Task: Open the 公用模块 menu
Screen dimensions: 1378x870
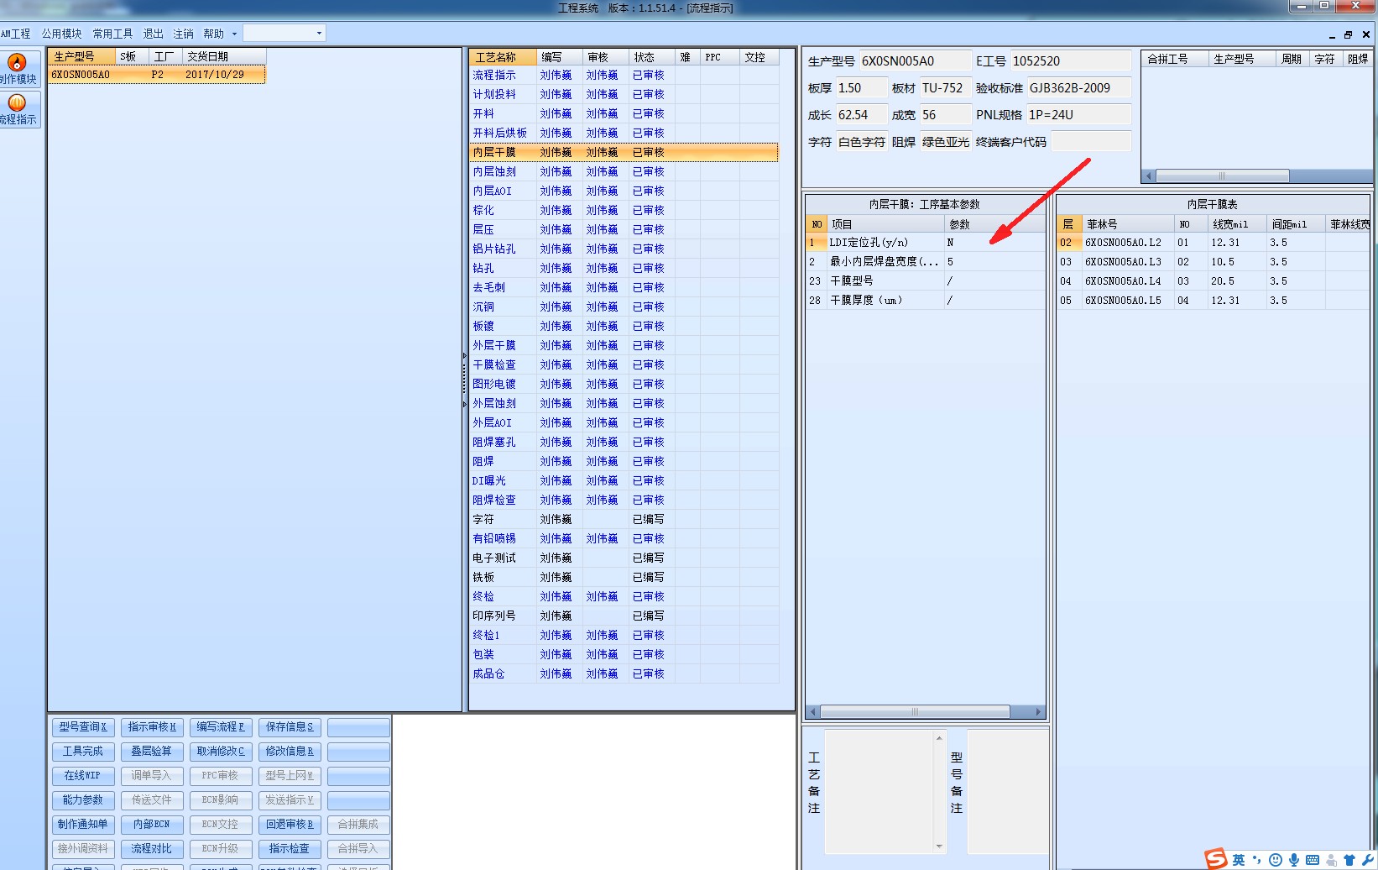Action: click(x=61, y=34)
